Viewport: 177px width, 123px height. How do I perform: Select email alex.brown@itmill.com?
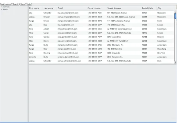[x=67, y=41]
